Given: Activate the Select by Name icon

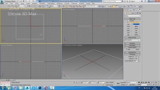Looking at the screenshot, I should (30, 6).
